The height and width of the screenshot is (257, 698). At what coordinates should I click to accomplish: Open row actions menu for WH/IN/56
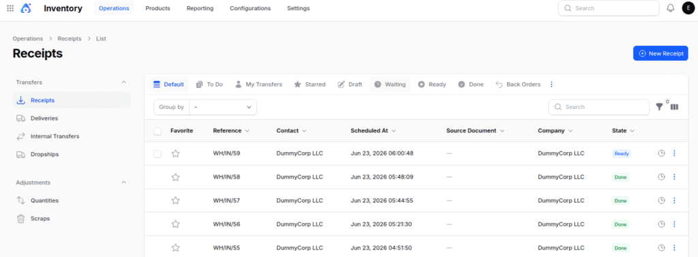click(x=674, y=224)
